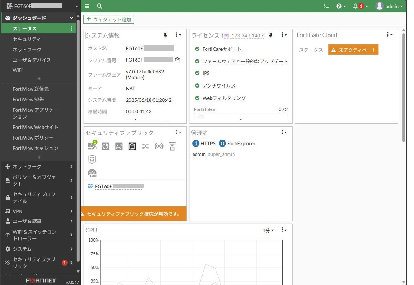
Task: Click the admin link in 管理者 widget
Action: (199, 154)
